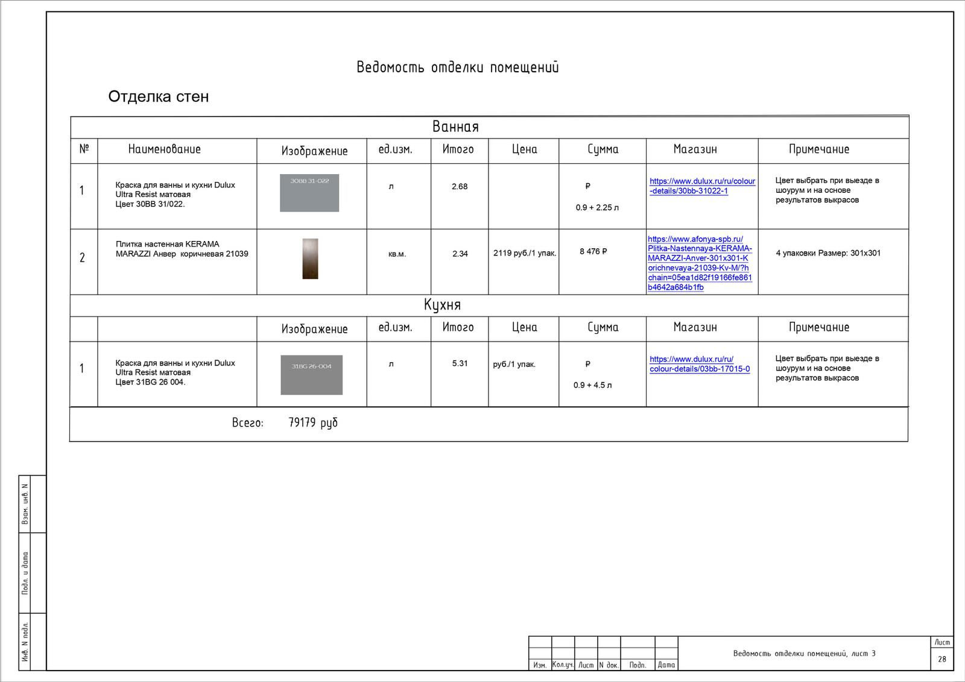Select the note '4 упаковки Размер: 301x301'
Image resolution: width=965 pixels, height=682 pixels.
tap(828, 253)
